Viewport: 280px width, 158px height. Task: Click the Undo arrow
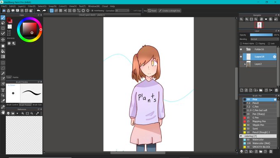click(x=39, y=11)
